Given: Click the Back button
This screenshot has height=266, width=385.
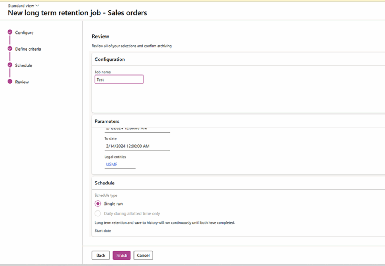Looking at the screenshot, I should pos(101,255).
